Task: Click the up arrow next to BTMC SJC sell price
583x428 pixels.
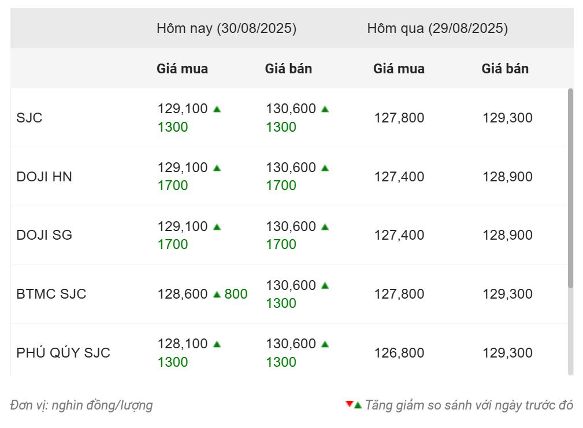Action: (325, 285)
